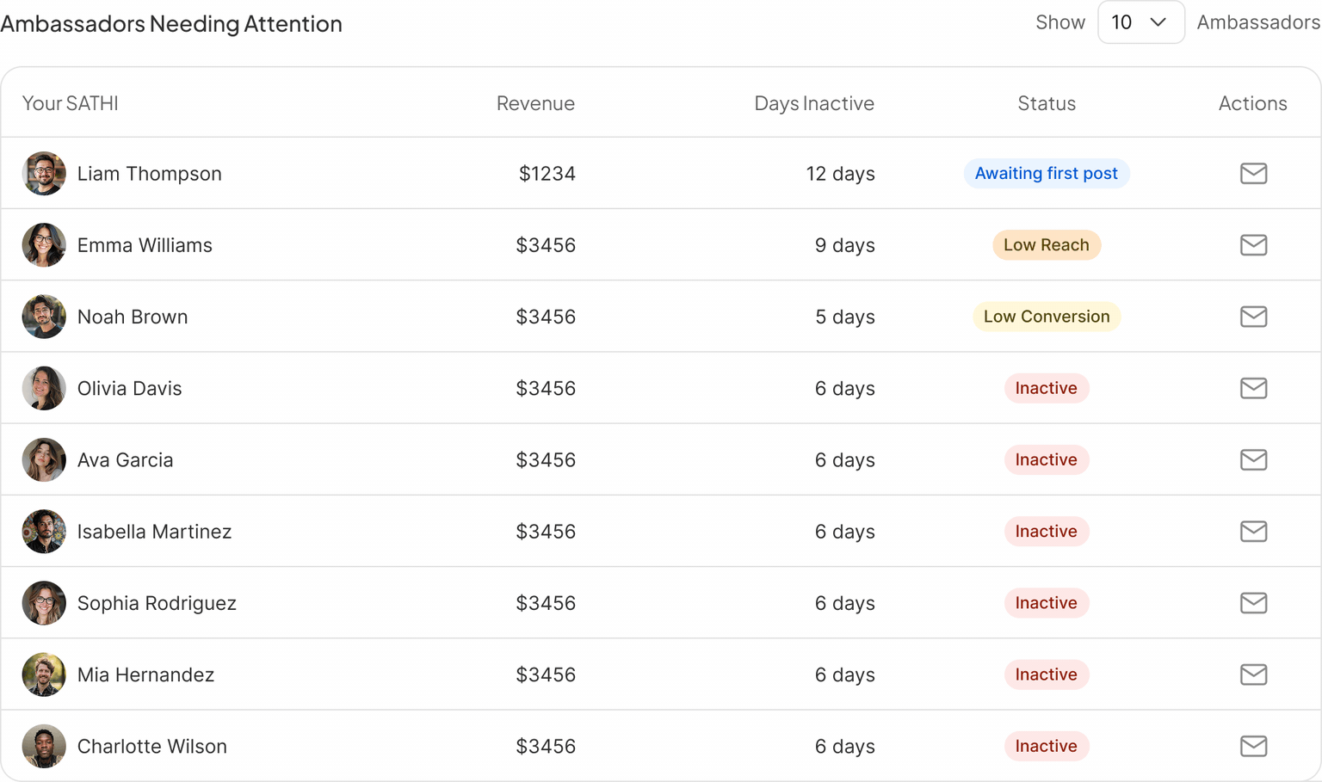Contact Sophia Rodriguez via mail icon
Viewport: 1322px width, 782px height.
tap(1253, 602)
